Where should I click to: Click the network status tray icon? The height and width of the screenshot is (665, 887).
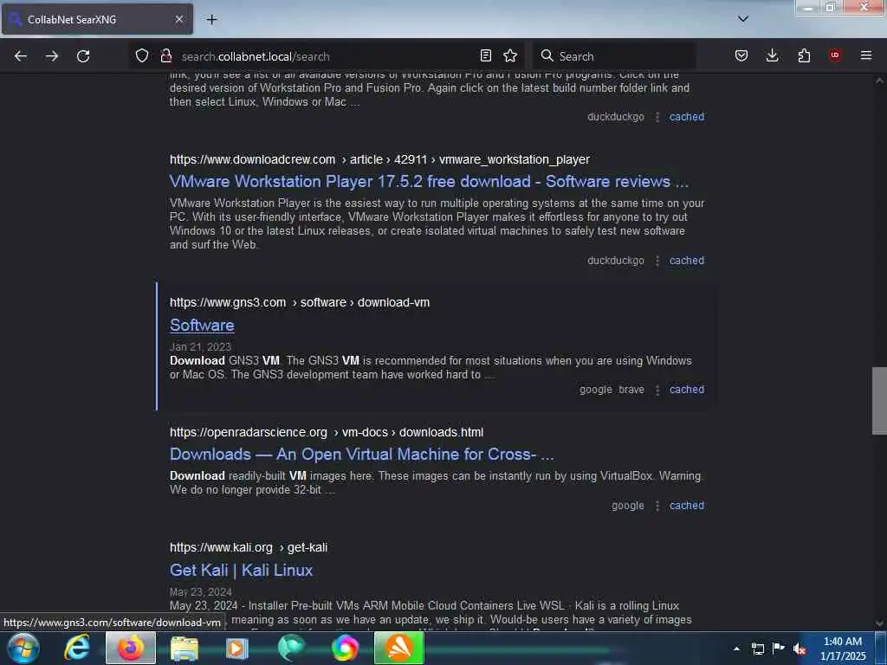click(x=757, y=649)
